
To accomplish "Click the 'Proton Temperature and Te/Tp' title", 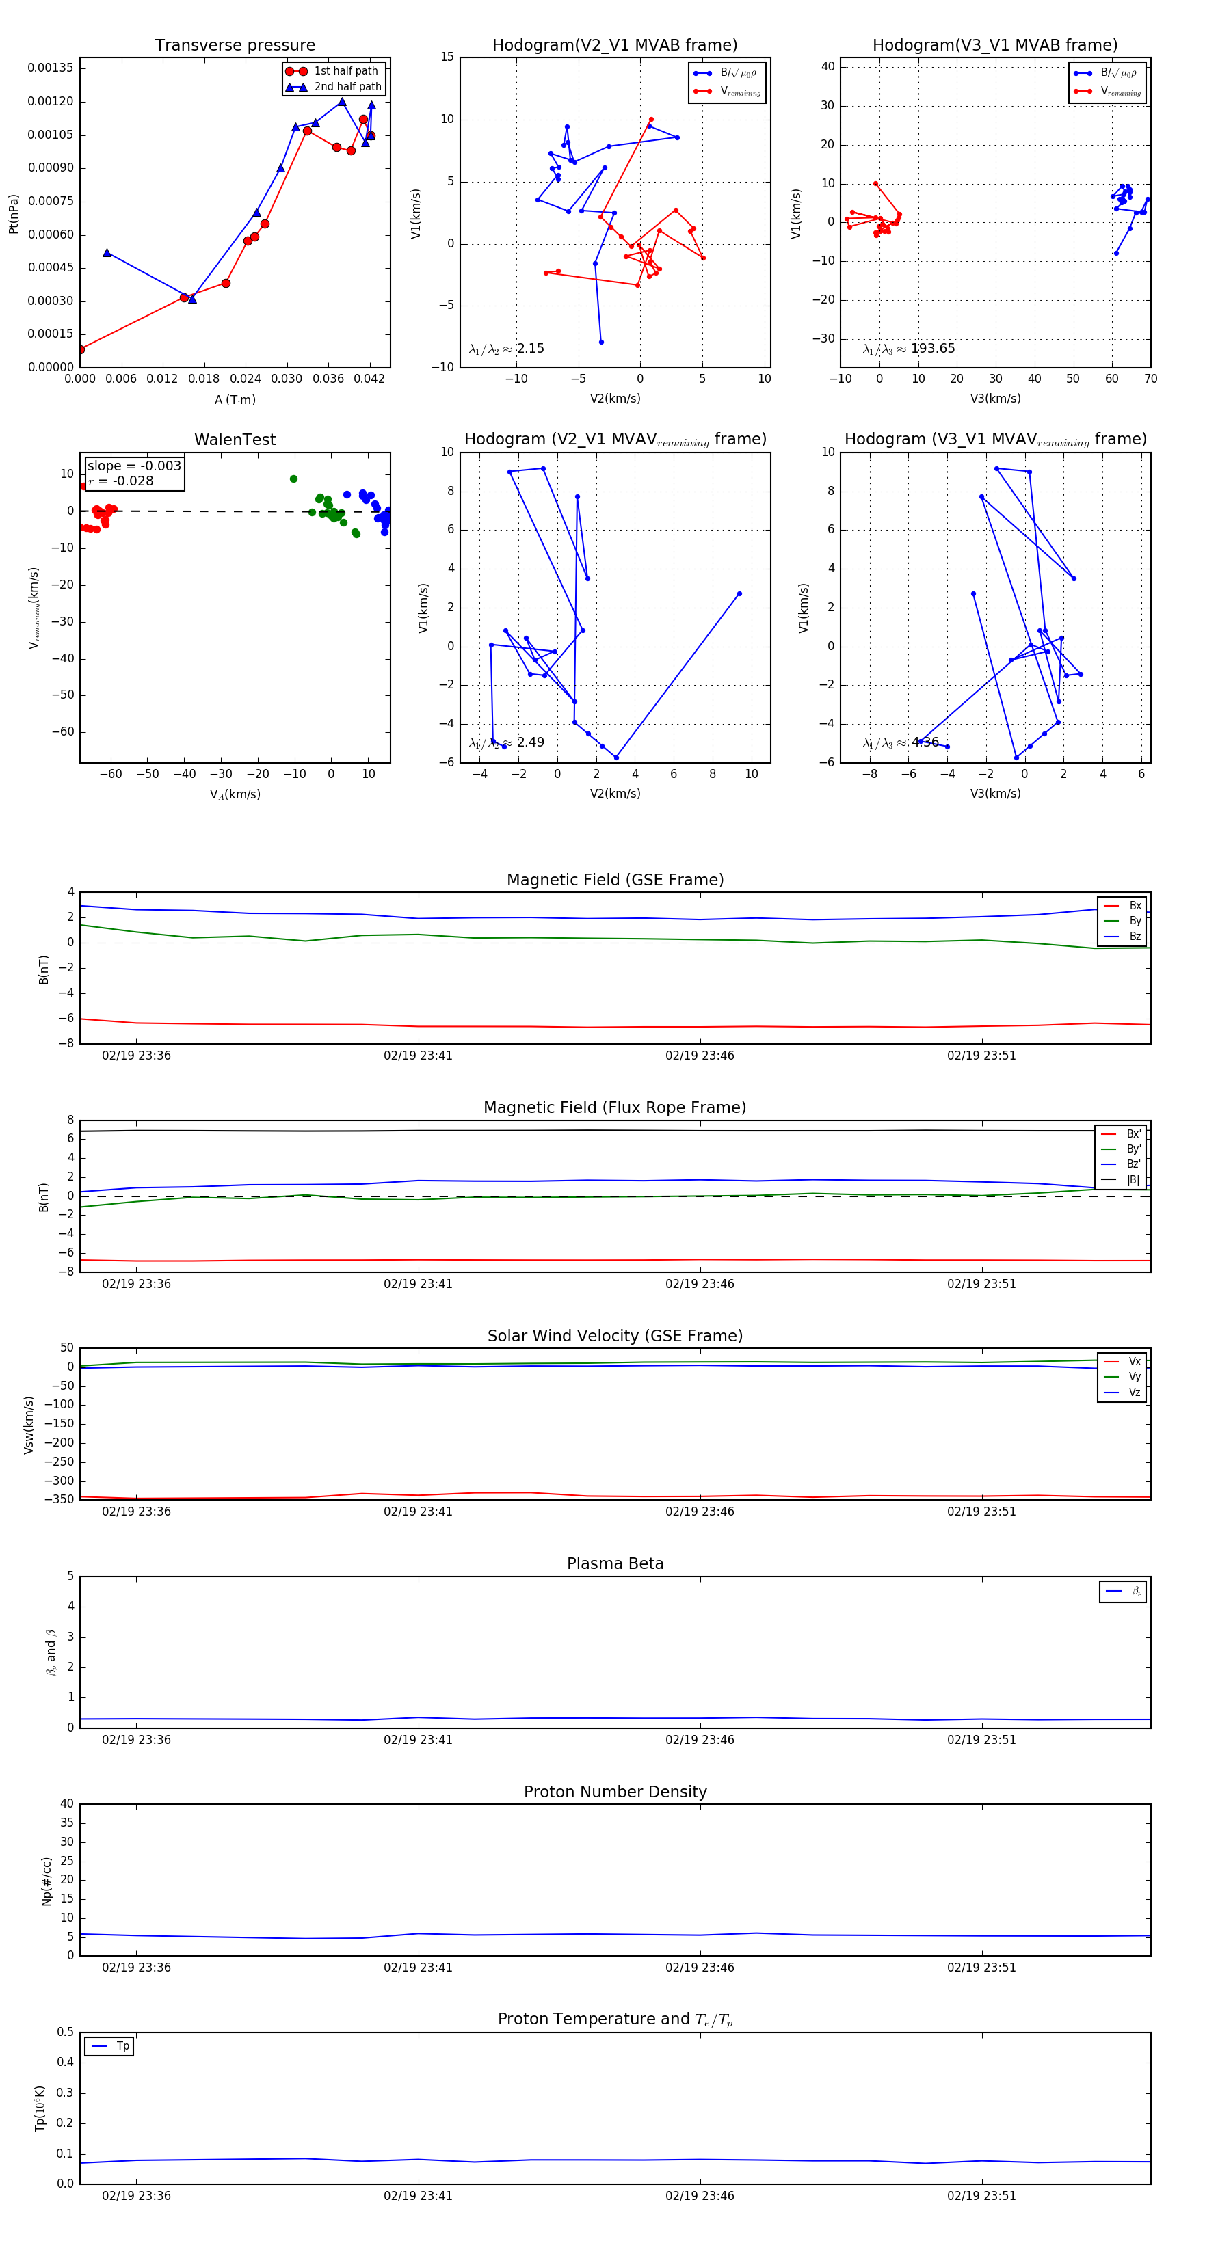I will click(615, 2019).
